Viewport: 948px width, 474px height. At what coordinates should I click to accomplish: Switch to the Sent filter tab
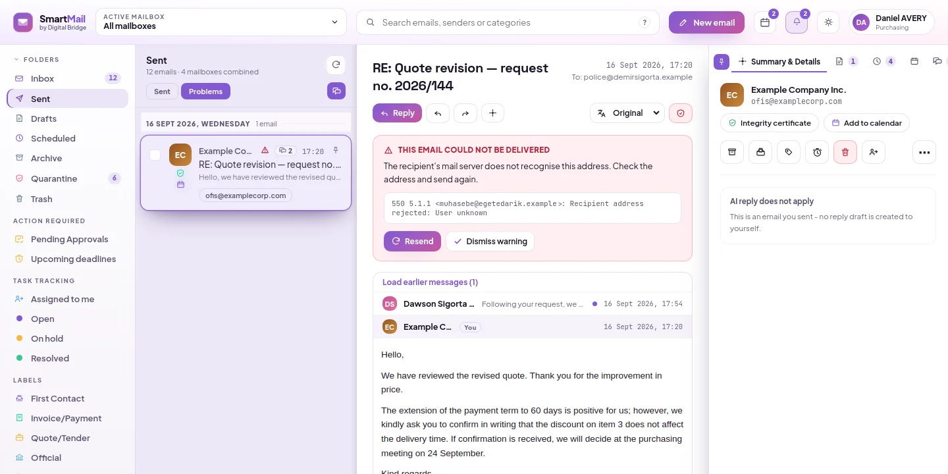click(x=162, y=92)
